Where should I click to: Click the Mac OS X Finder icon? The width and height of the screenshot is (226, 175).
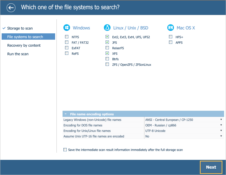[x=171, y=28]
